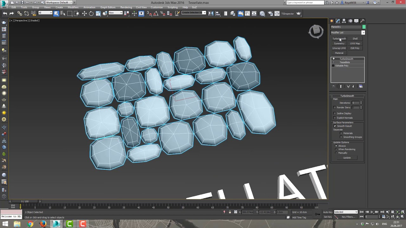Click Configure Modifier Sets icon

pyautogui.click(x=361, y=86)
